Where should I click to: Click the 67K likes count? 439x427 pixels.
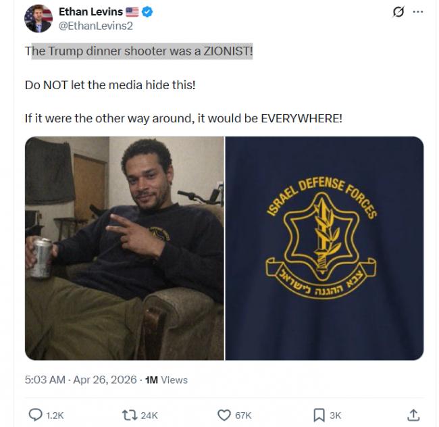coord(243,415)
